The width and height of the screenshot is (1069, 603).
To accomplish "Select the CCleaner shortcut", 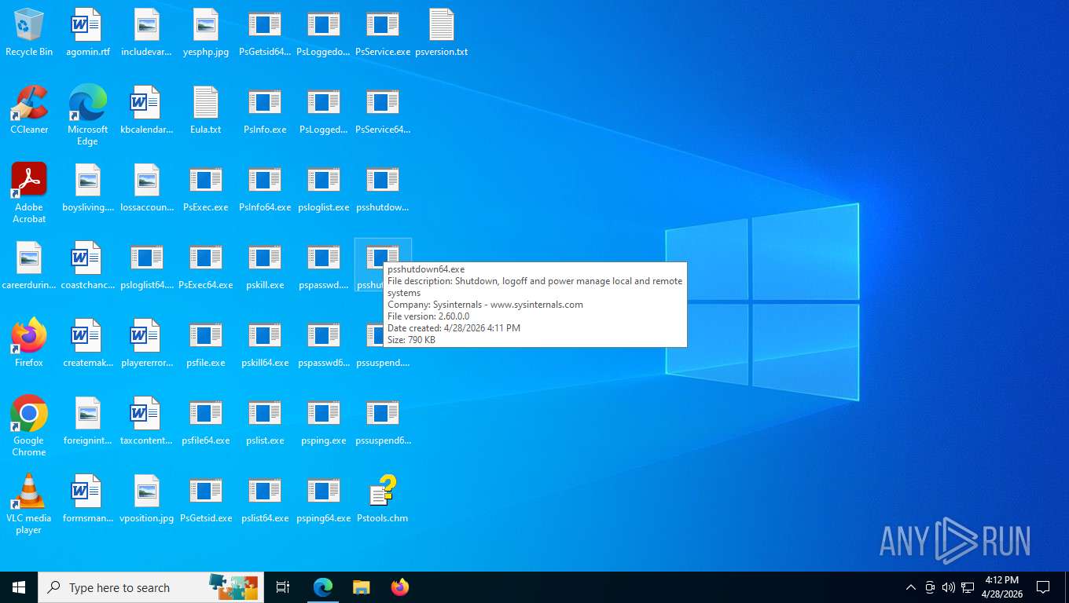I will click(29, 111).
